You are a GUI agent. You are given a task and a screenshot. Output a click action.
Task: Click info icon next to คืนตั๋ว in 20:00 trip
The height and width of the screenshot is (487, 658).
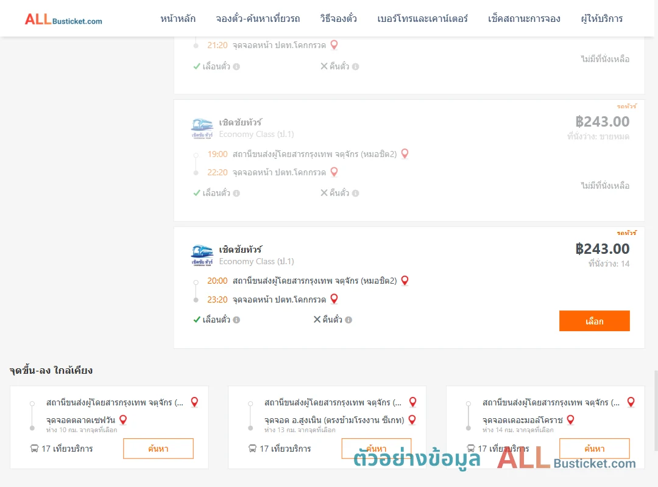tap(348, 320)
